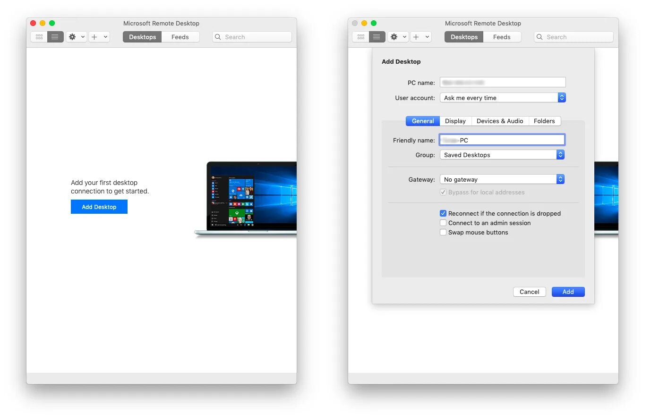Click plus add icon in right window
This screenshot has width=651, height=419.
(x=416, y=37)
